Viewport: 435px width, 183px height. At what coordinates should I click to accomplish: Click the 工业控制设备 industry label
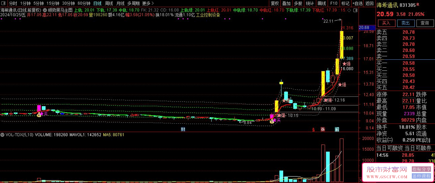click(x=208, y=15)
